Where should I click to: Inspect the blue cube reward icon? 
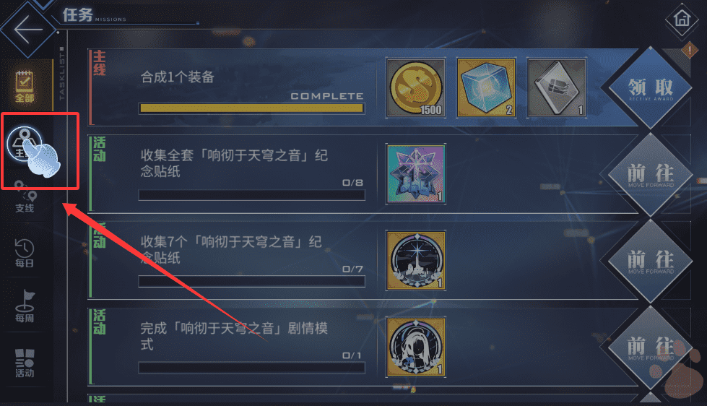coord(486,88)
